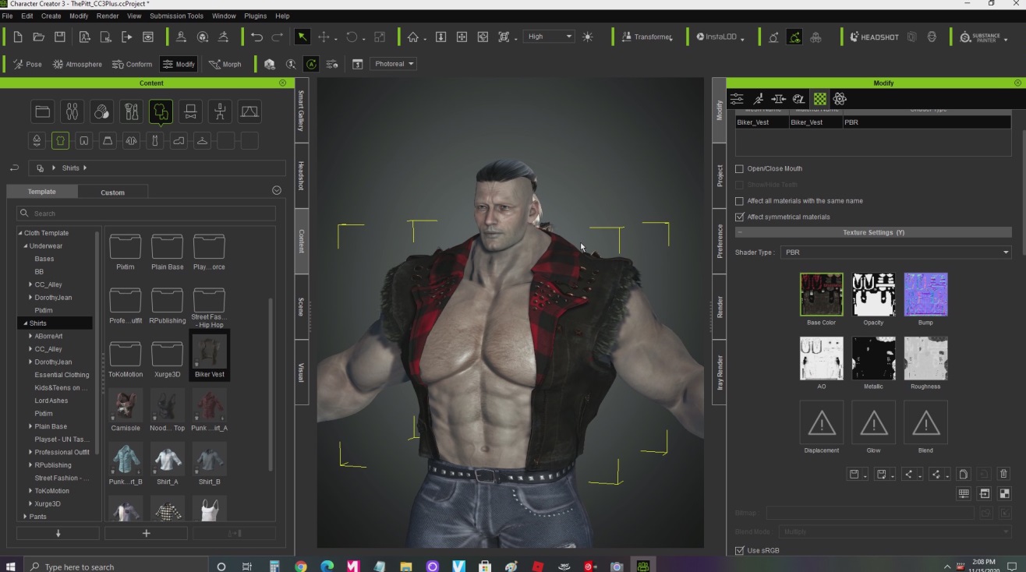Toggle the sun lighting icon

[x=587, y=37]
